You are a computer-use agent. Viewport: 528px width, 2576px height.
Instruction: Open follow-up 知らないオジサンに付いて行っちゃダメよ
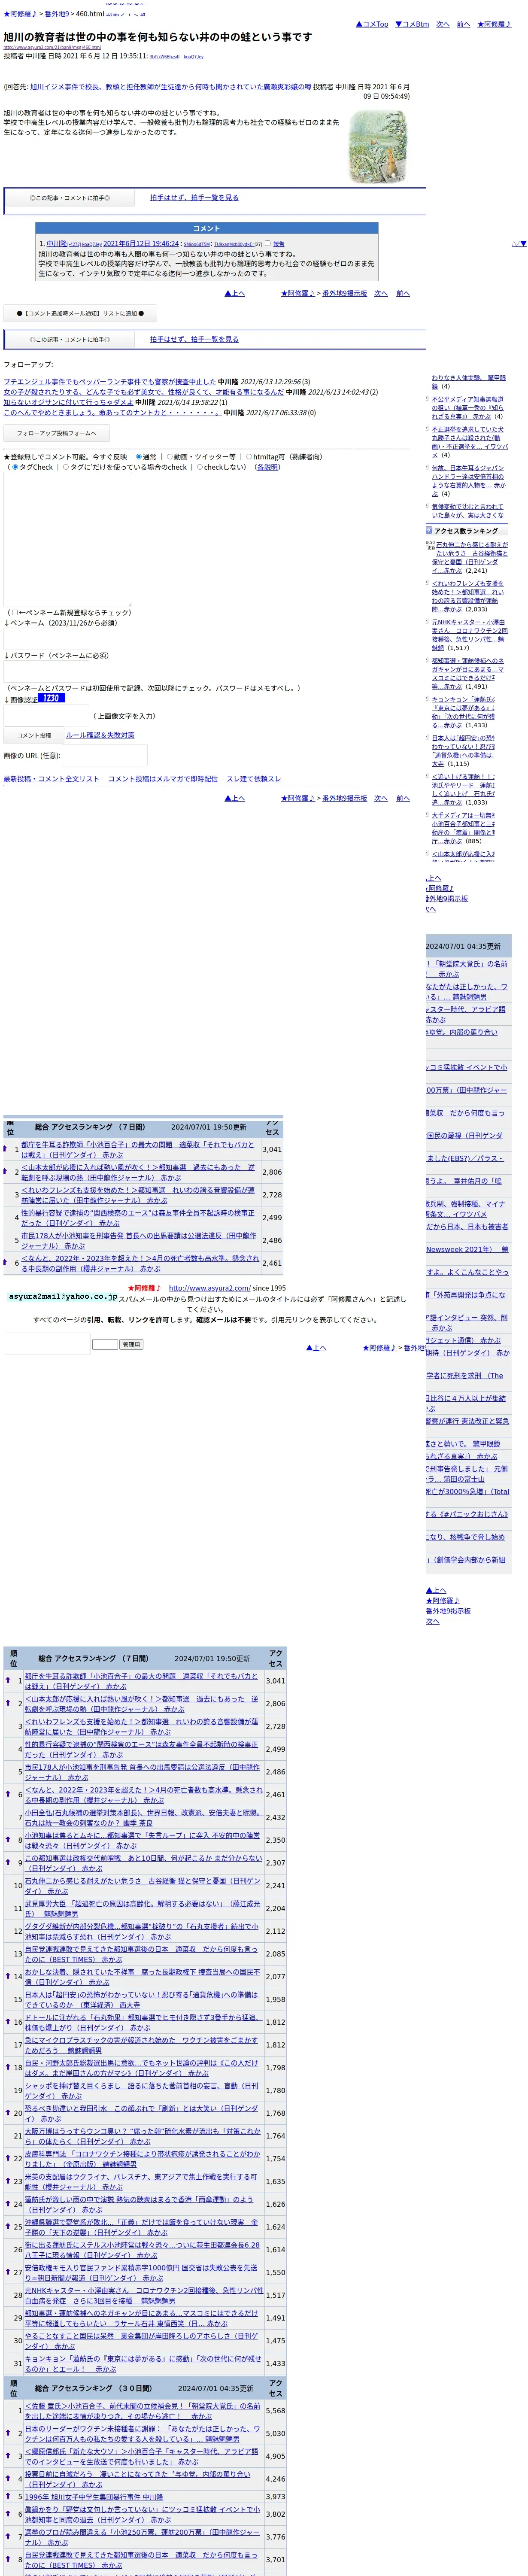[x=68, y=402]
